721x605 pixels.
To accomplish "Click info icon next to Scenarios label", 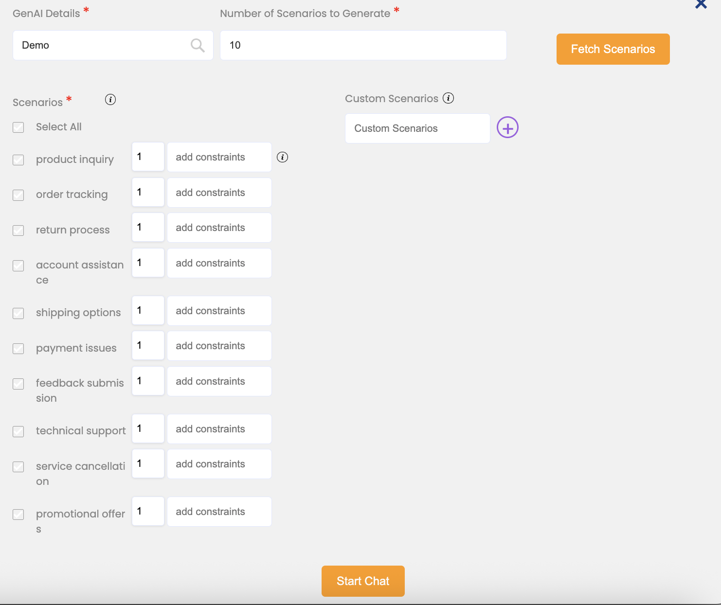I will 110,100.
